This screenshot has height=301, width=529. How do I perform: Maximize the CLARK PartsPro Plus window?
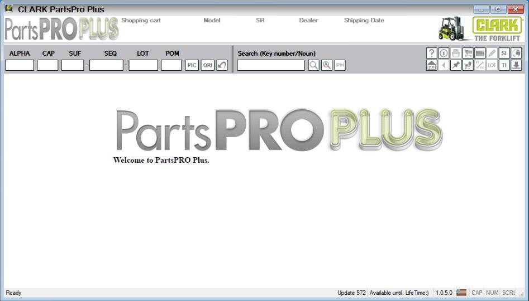point(498,9)
